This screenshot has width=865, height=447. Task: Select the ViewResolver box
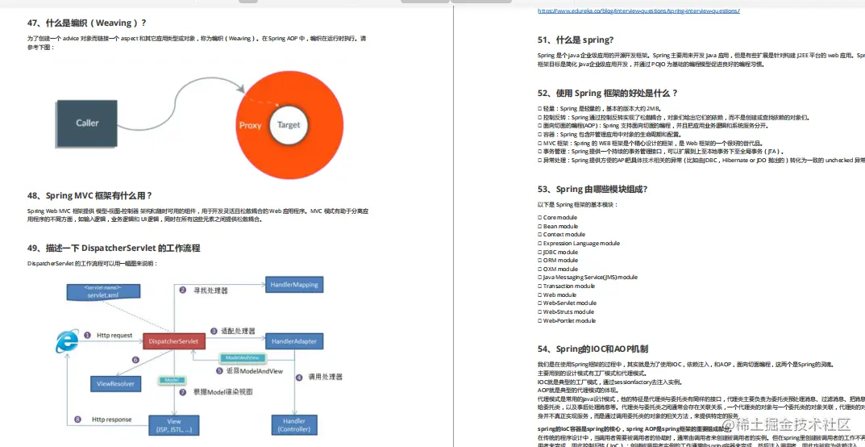[116, 383]
